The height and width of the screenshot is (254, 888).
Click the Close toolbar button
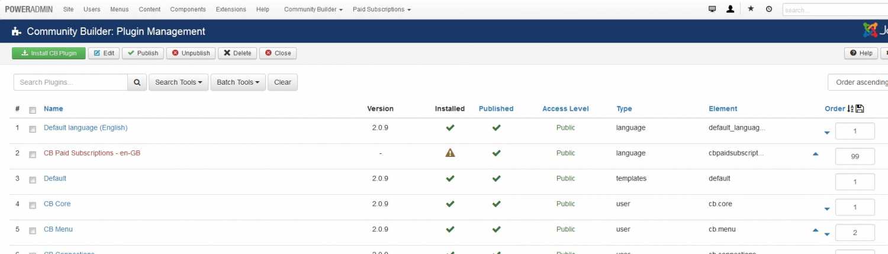coord(278,53)
